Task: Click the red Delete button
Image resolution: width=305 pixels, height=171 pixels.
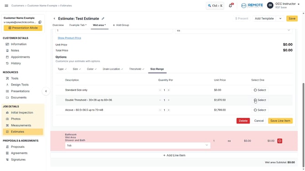Action: (243, 121)
